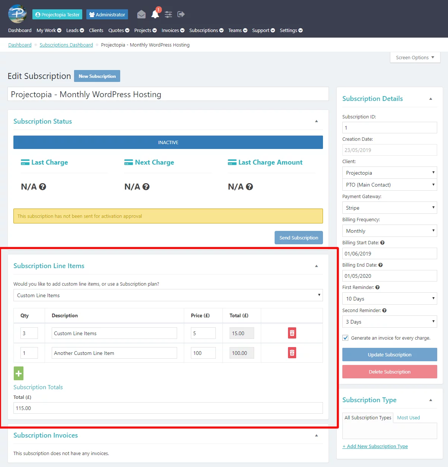
Task: Open the Billing Frequency dropdown
Action: point(389,231)
